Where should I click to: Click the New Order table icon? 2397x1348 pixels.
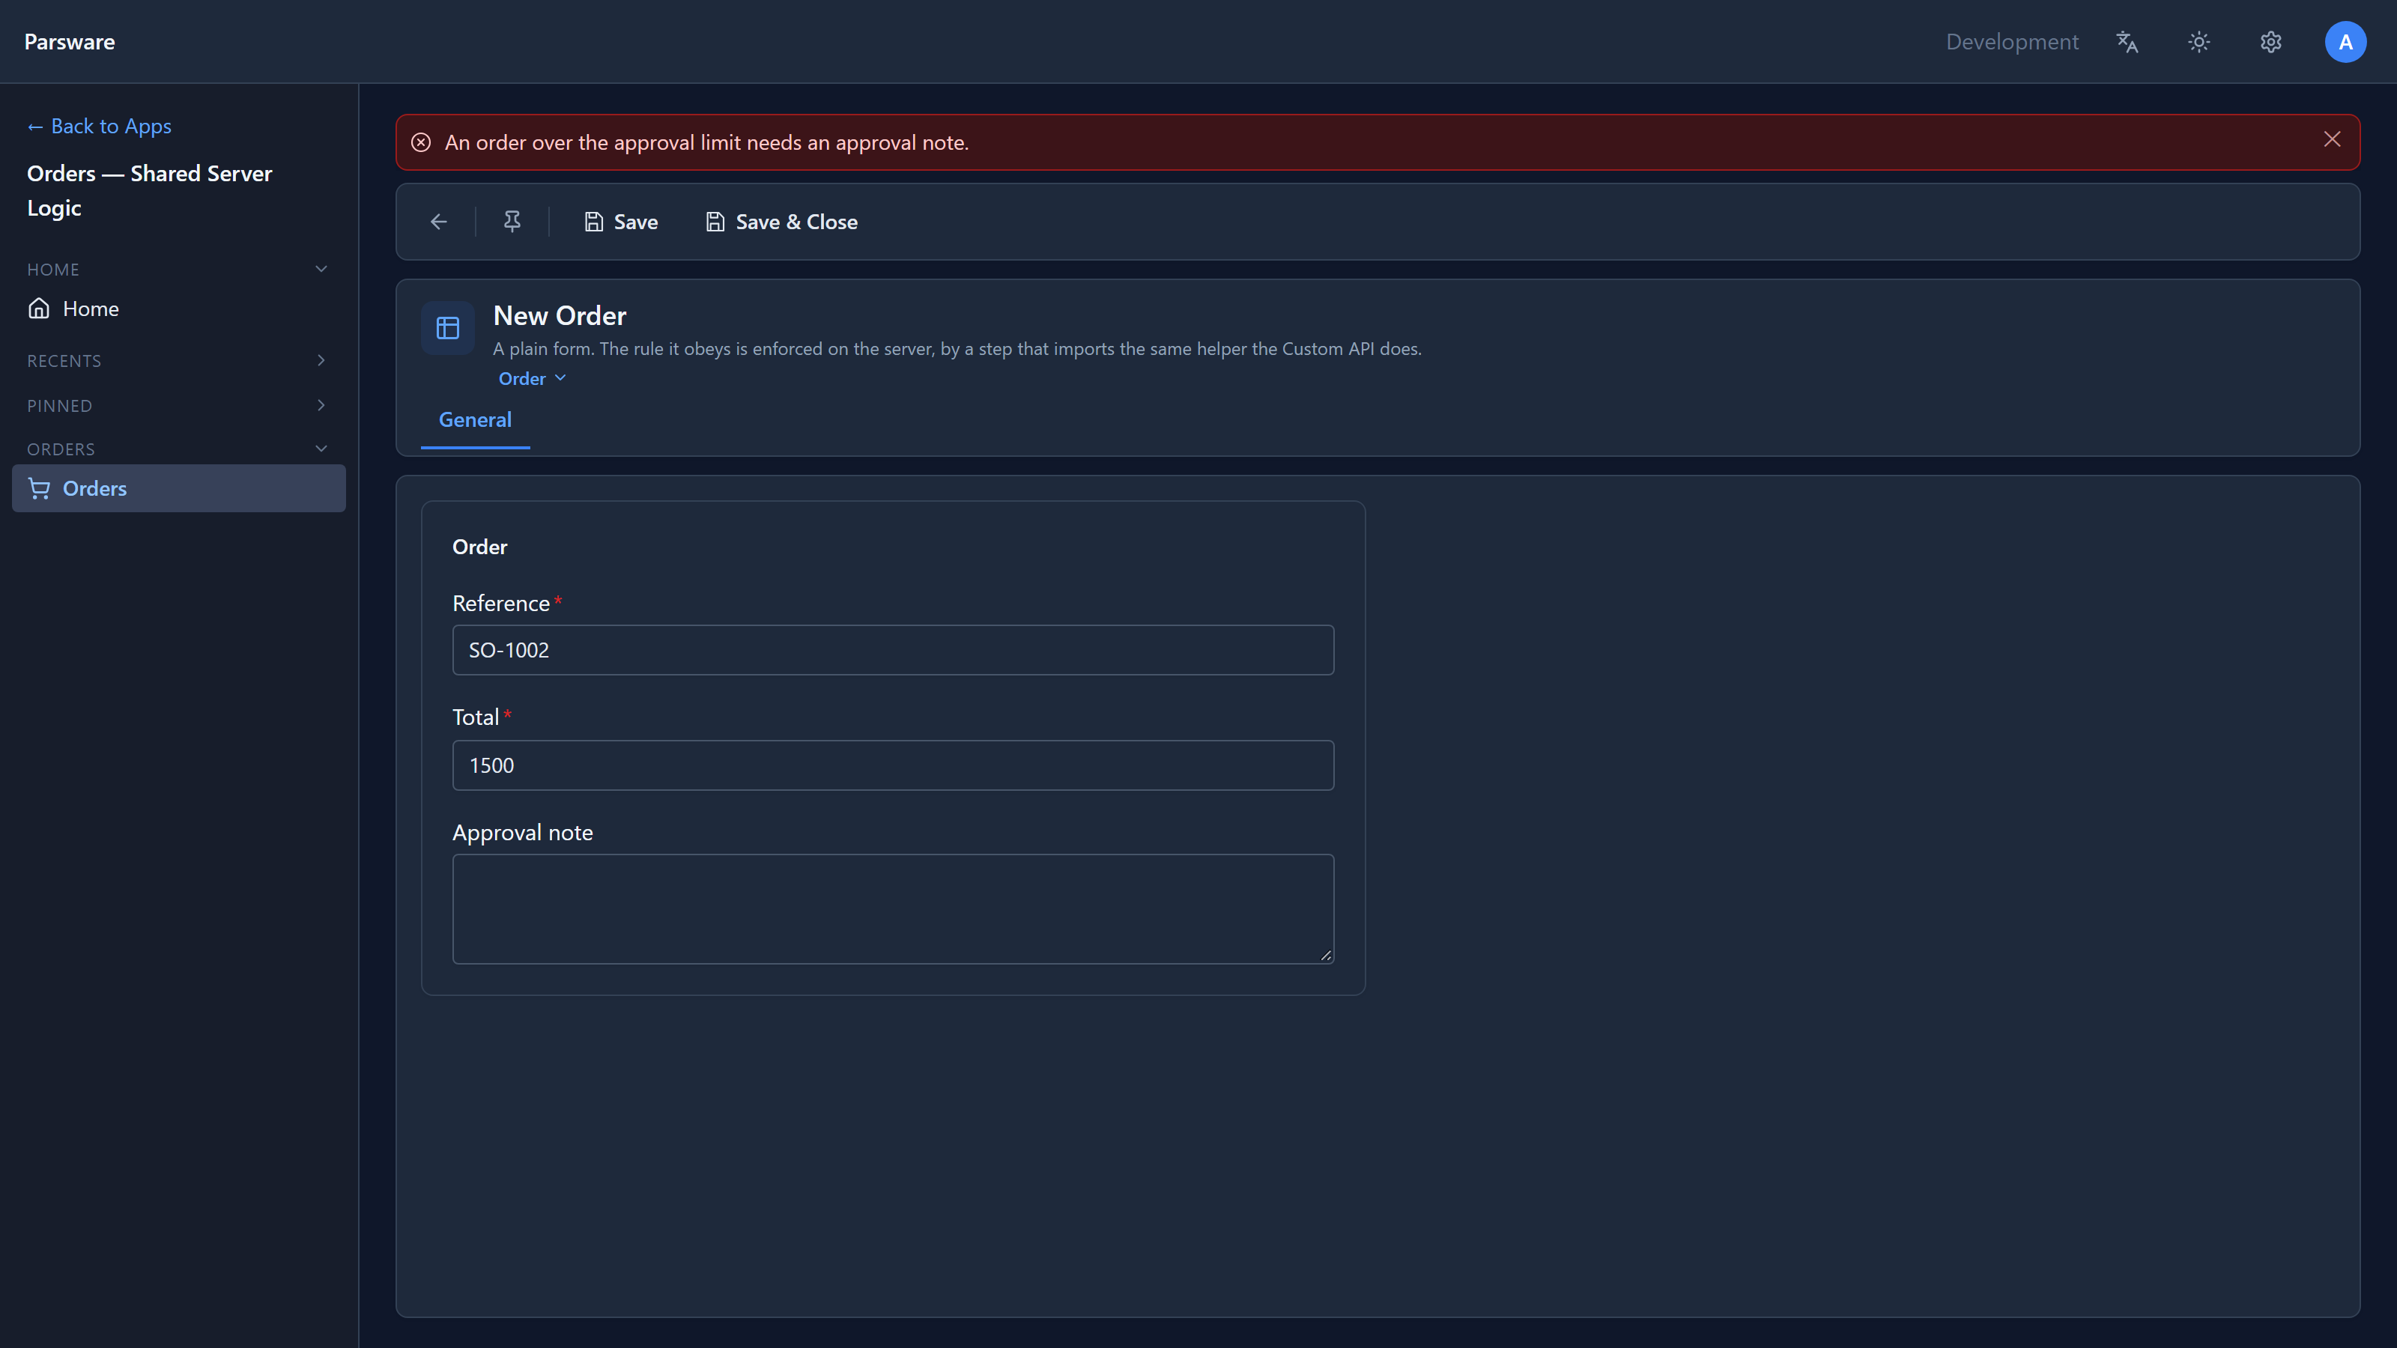[448, 327]
